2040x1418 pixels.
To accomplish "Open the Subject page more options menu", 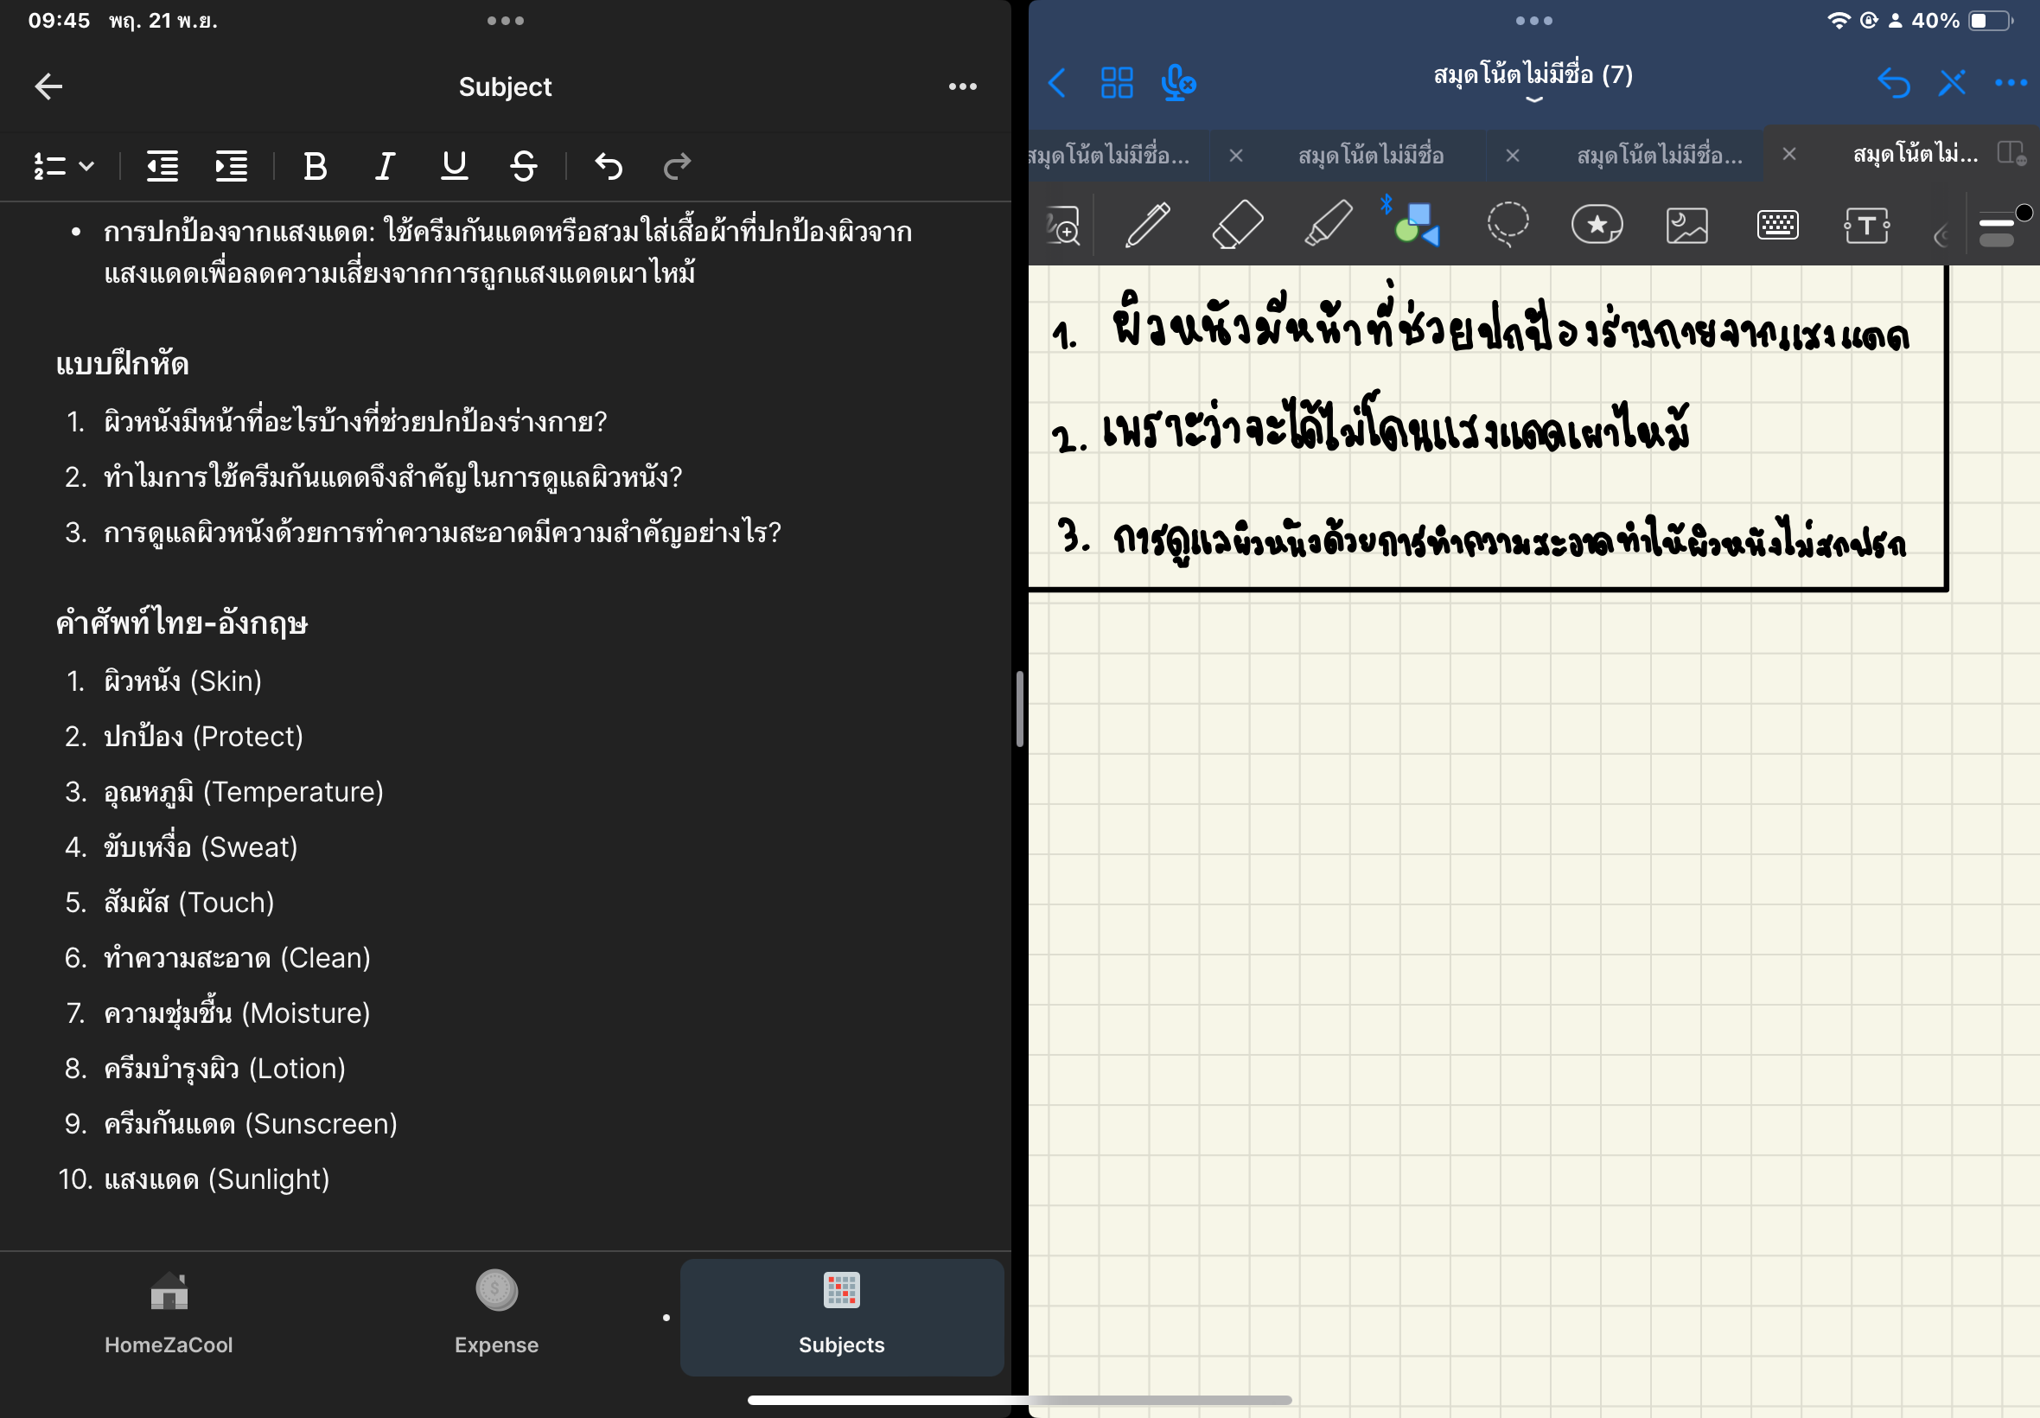I will coord(962,87).
